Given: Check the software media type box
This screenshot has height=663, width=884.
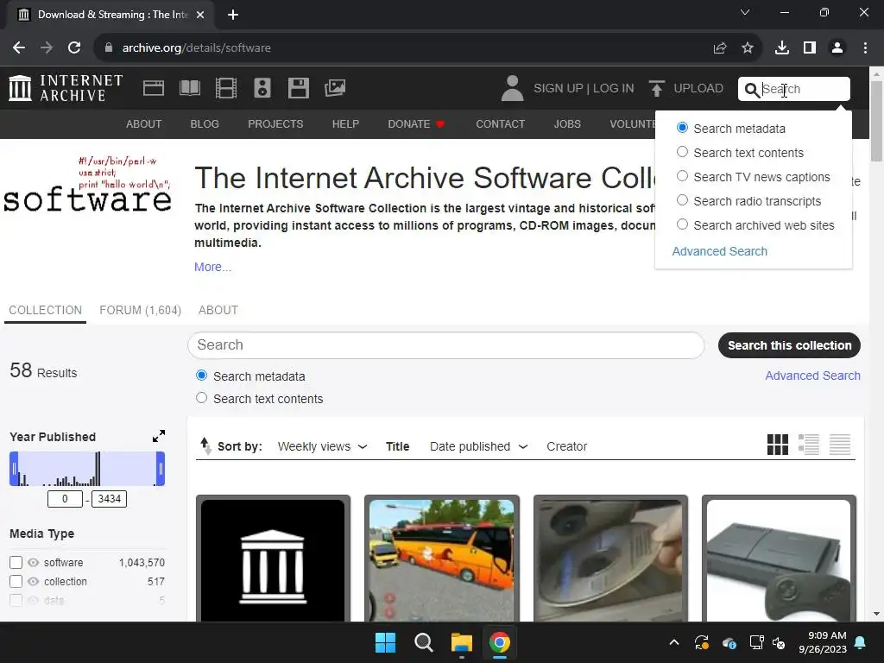Looking at the screenshot, I should tap(16, 563).
